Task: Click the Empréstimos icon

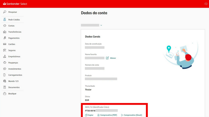Action: click(x=5, y=56)
